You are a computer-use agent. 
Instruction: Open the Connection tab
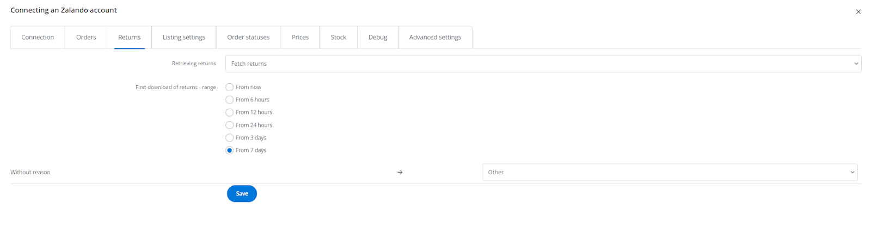[38, 37]
